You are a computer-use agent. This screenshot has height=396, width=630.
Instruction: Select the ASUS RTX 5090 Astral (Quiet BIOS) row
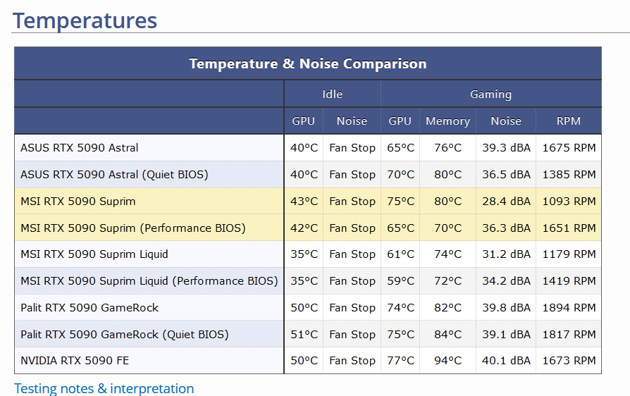point(114,175)
